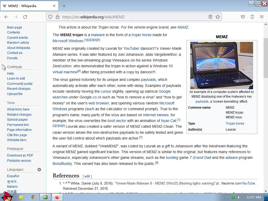
Task: Open the Nyan Cat article link
Action: click(x=168, y=121)
